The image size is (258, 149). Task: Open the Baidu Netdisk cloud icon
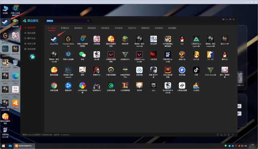point(139,70)
